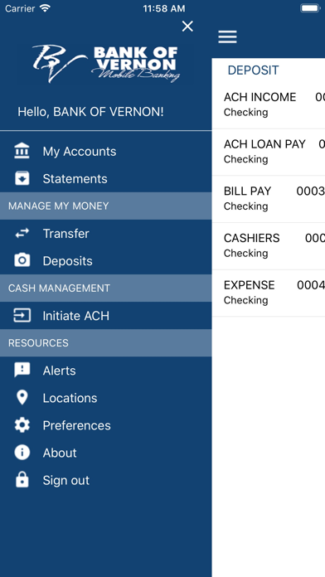Open Preferences in the menu

(x=105, y=425)
